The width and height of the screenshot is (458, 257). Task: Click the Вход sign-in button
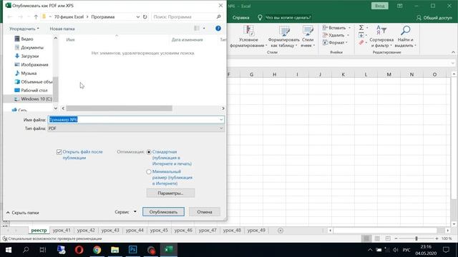[x=380, y=6]
